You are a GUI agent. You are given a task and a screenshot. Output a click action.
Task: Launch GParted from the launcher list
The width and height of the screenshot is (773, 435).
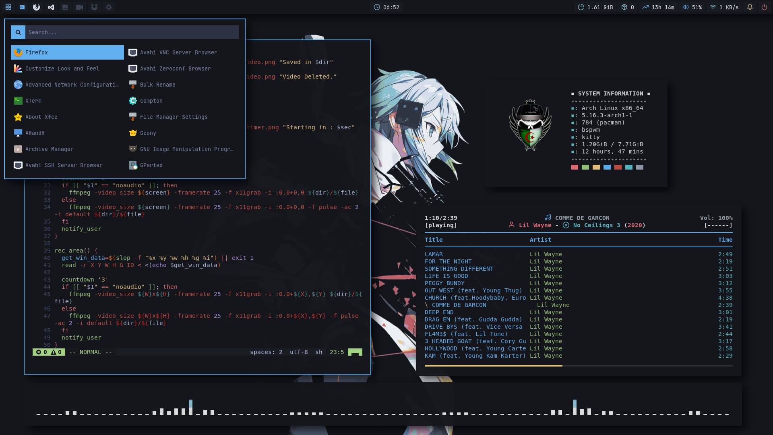[x=151, y=165]
